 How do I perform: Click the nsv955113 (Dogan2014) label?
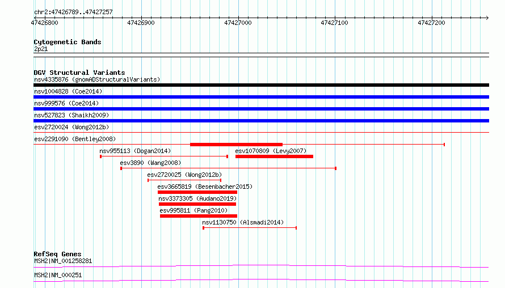pos(135,151)
